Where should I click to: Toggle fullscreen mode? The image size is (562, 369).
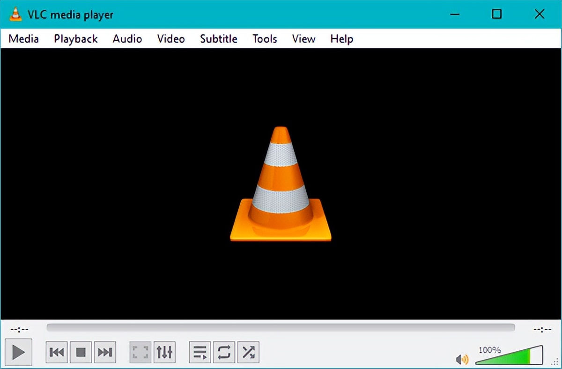pos(140,352)
